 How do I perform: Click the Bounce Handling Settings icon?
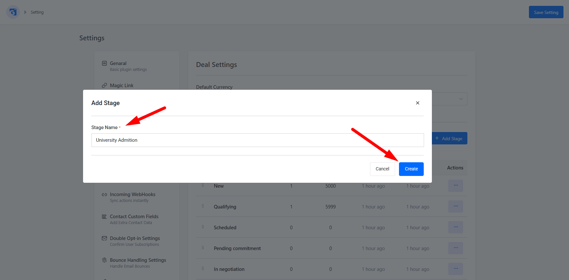104,260
